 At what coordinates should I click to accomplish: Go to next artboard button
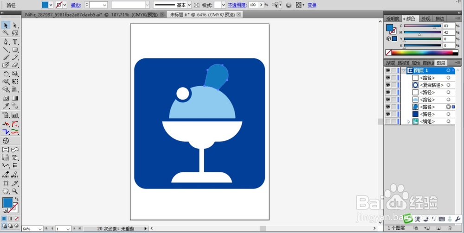(x=74, y=228)
